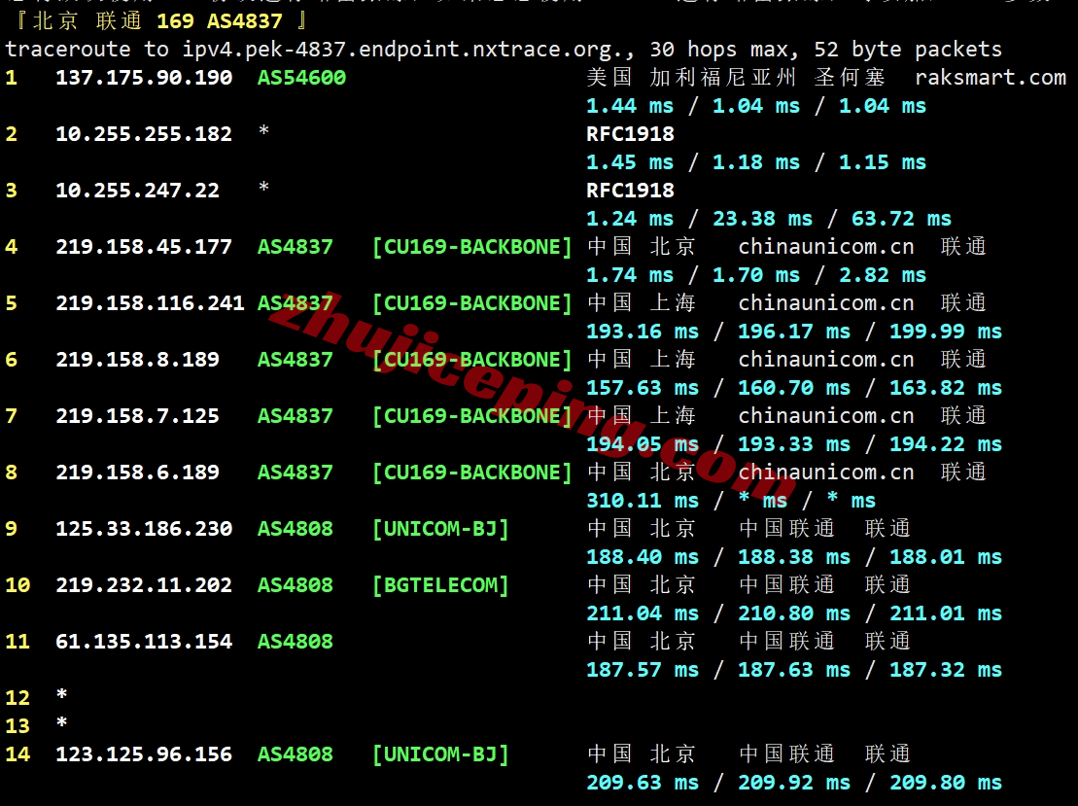Select IP 61.135.113.154 in hop 11
Image resolution: width=1078 pixels, height=806 pixels.
tap(144, 641)
